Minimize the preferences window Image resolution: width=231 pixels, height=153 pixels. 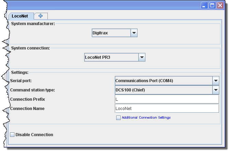coord(205,5)
